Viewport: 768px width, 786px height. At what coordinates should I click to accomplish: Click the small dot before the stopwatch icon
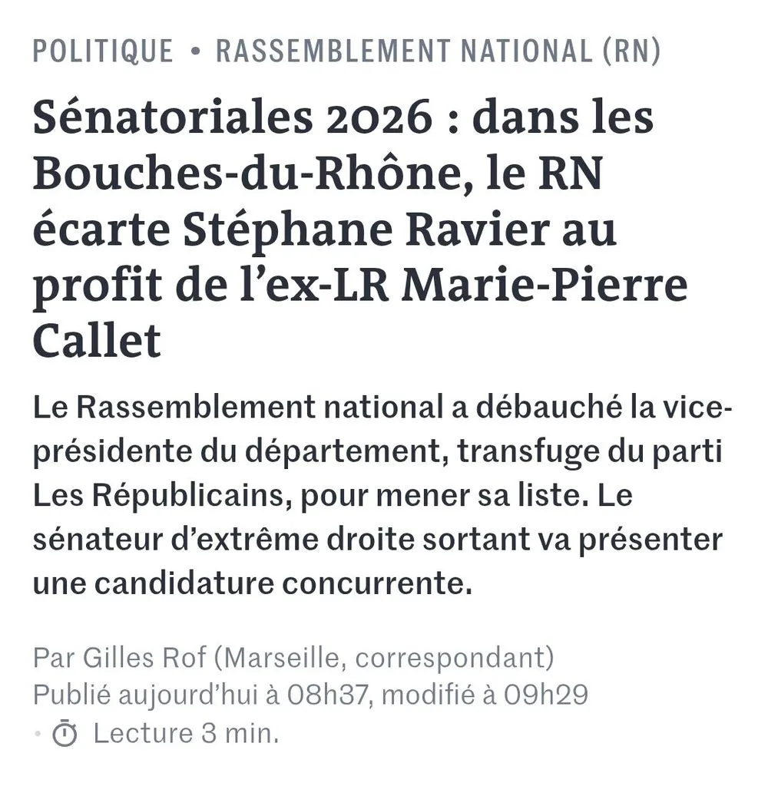[38, 734]
